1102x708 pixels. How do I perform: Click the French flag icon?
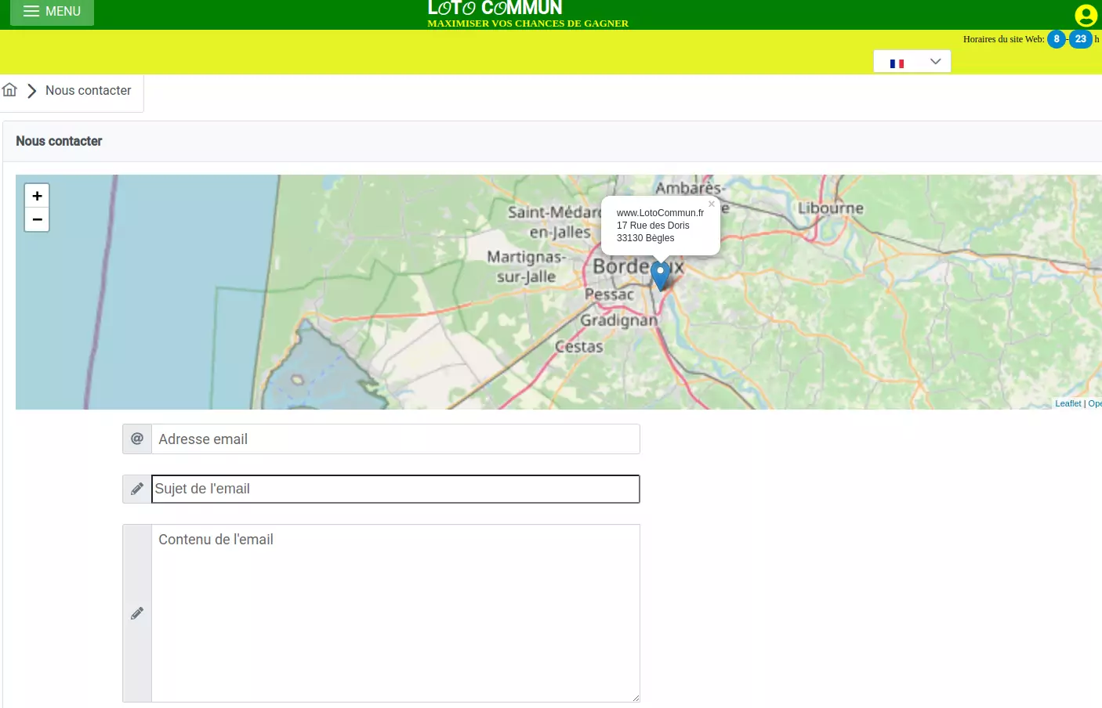point(897,63)
